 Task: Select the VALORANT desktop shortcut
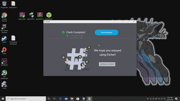pyautogui.click(x=4, y=62)
